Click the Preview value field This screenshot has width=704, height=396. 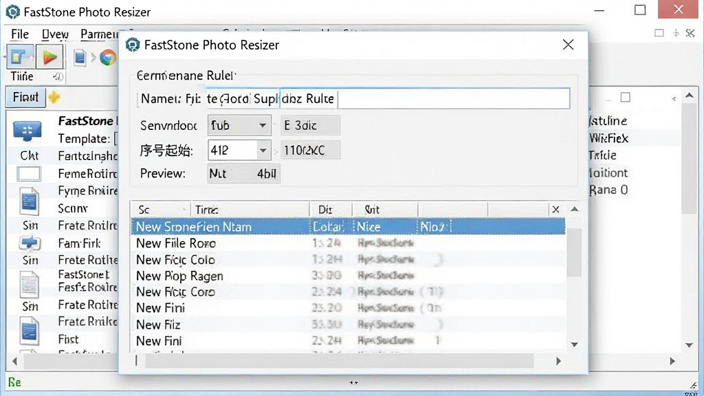(x=244, y=174)
